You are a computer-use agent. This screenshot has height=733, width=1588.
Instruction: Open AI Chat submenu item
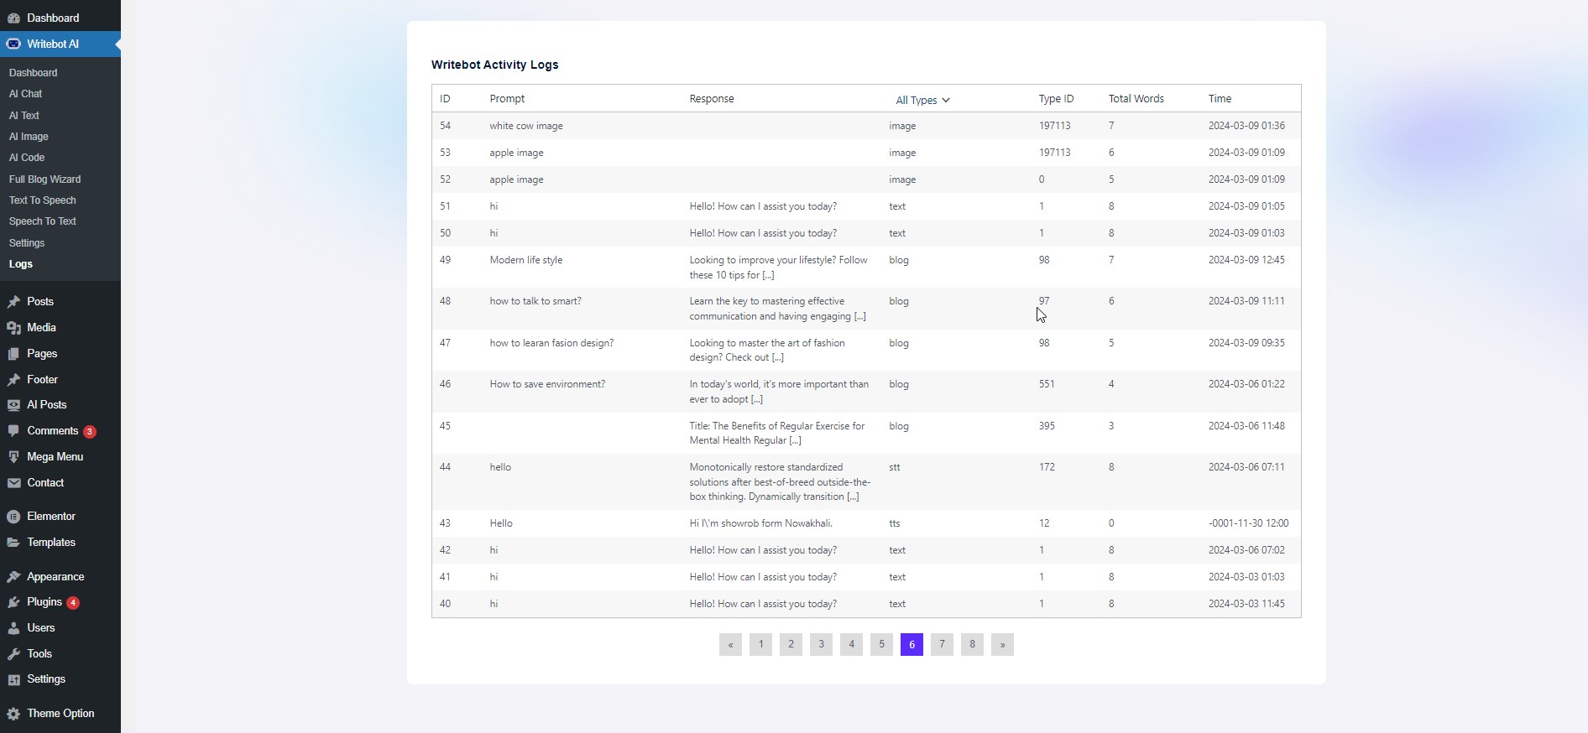click(25, 94)
